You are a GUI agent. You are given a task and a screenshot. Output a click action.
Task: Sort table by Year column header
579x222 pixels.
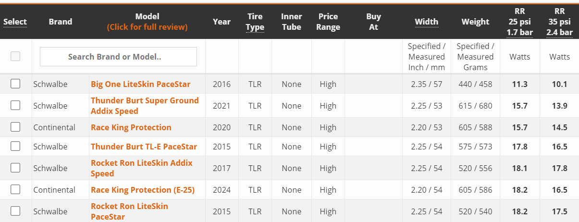pos(222,22)
